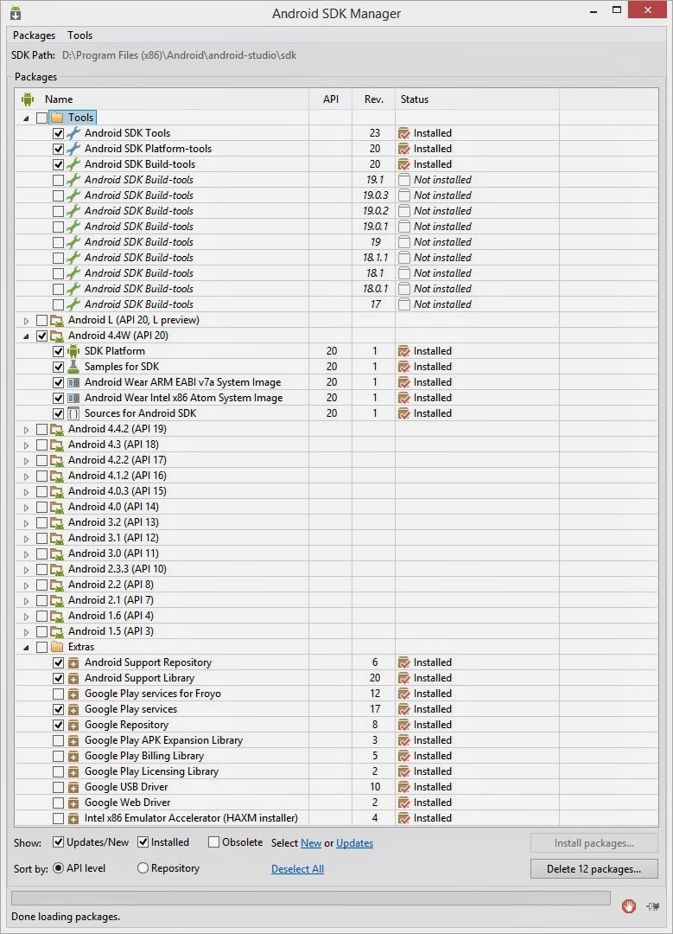Click the Delete 12 packages button
The image size is (673, 934).
point(594,869)
